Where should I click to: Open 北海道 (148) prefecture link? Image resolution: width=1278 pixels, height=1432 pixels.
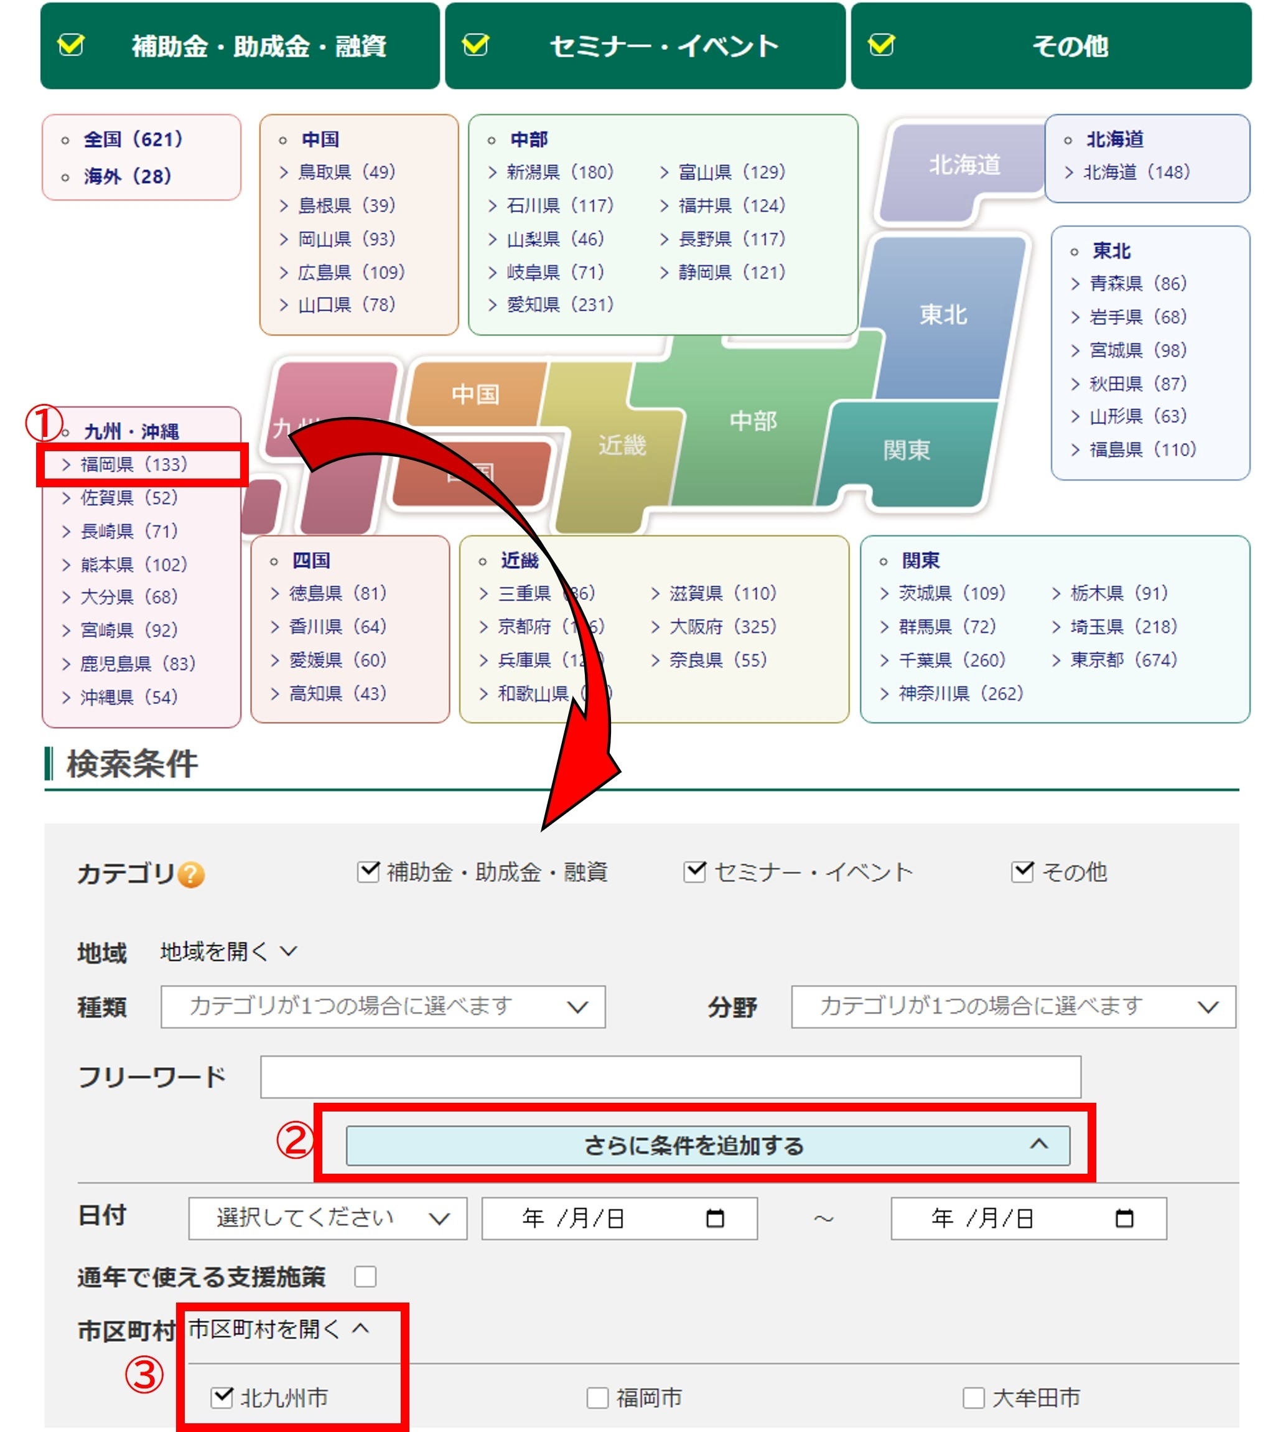(x=1136, y=172)
